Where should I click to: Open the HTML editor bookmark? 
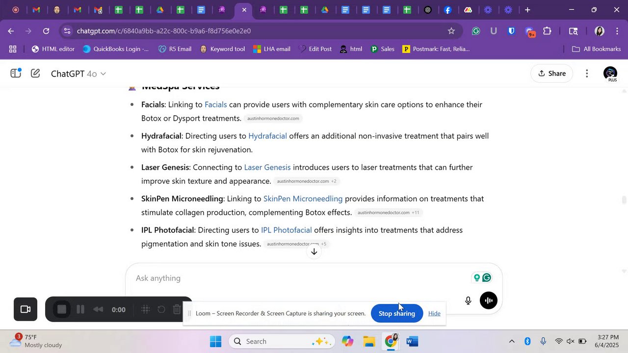point(53,49)
